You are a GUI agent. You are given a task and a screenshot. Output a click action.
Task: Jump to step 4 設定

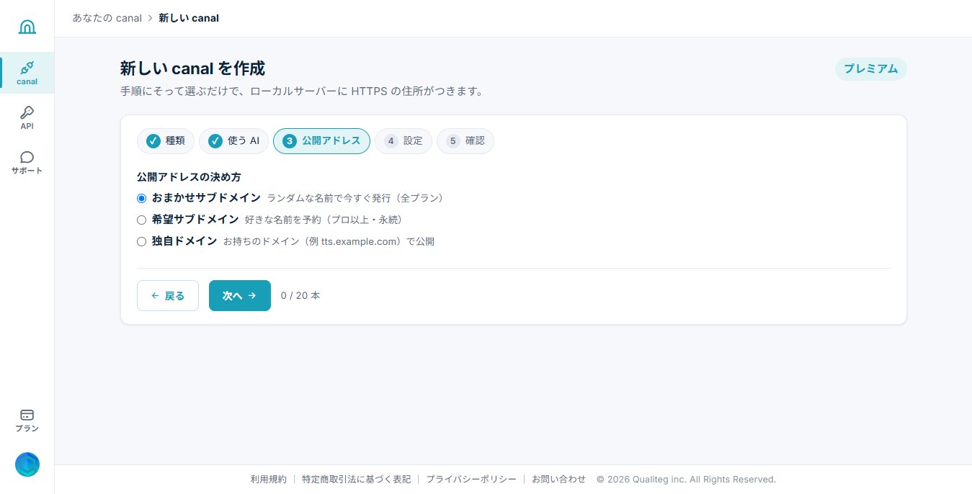(x=403, y=141)
